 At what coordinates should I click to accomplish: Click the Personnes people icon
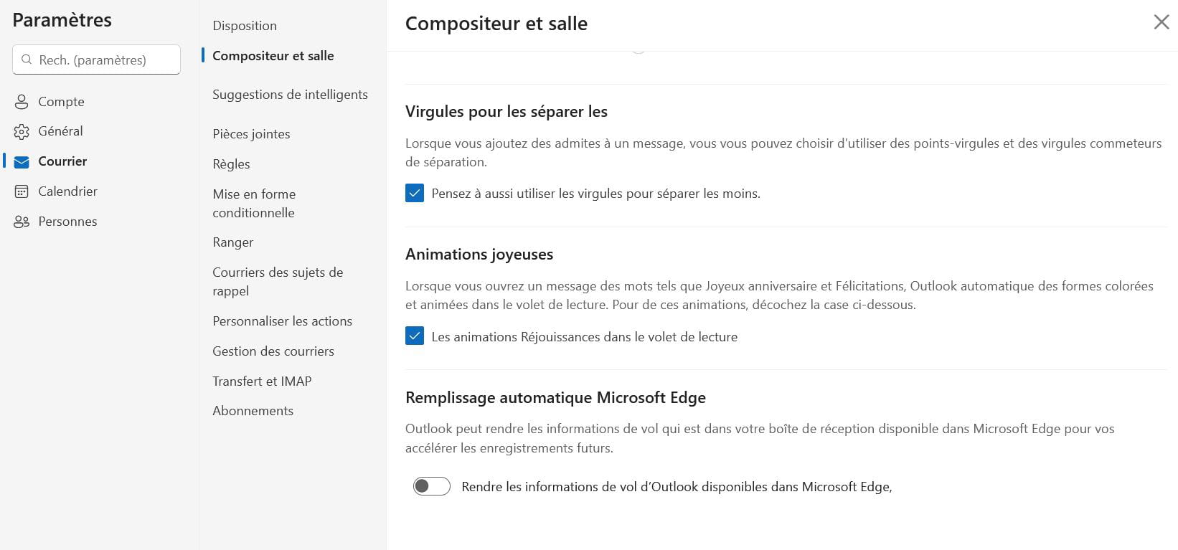(x=22, y=222)
